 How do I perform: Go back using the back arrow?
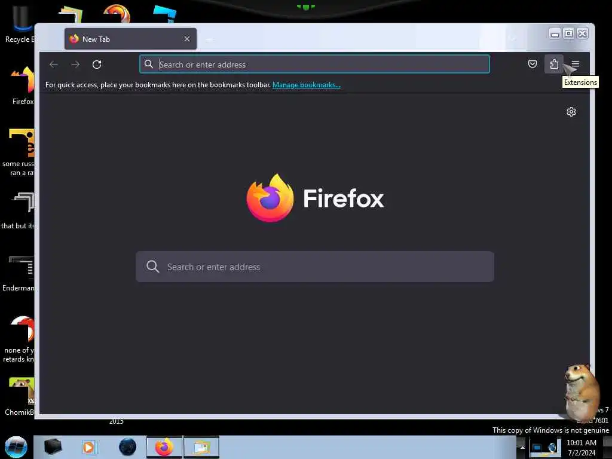pyautogui.click(x=53, y=65)
